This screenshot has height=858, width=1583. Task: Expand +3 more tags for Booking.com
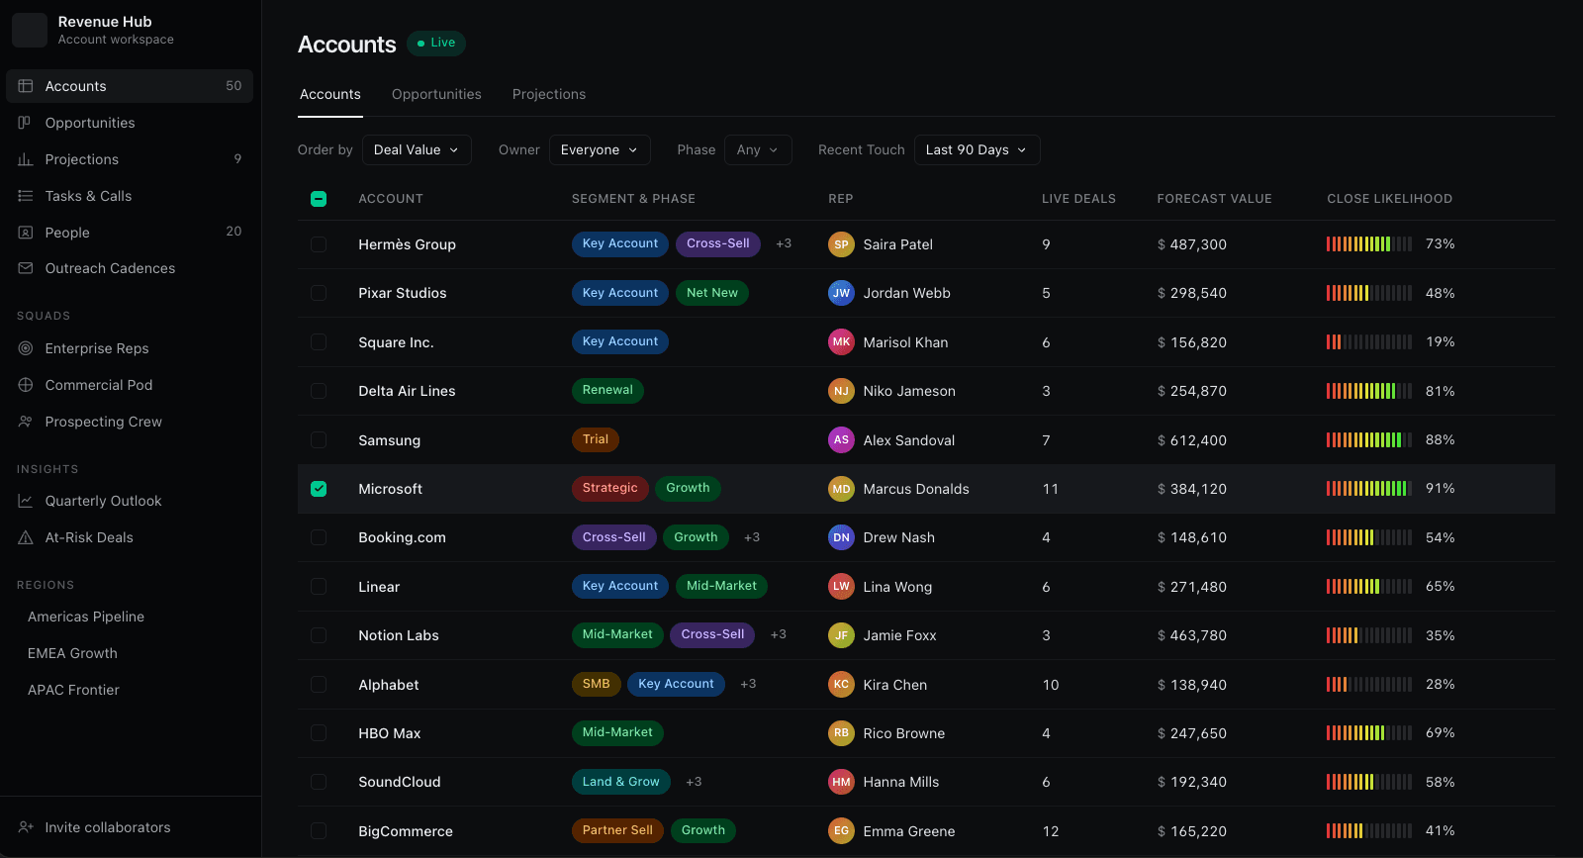tap(752, 537)
